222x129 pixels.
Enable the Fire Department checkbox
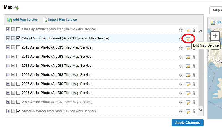(18, 29)
